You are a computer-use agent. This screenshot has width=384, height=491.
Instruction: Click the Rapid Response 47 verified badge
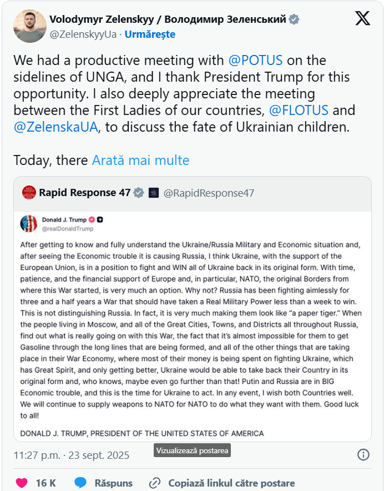(x=139, y=193)
